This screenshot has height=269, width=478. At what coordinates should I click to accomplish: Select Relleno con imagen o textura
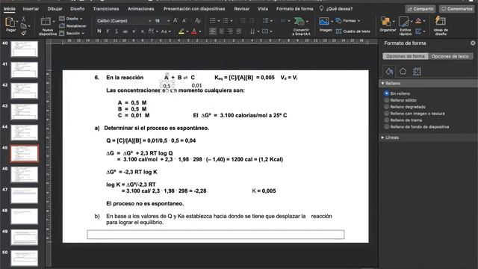pos(387,114)
